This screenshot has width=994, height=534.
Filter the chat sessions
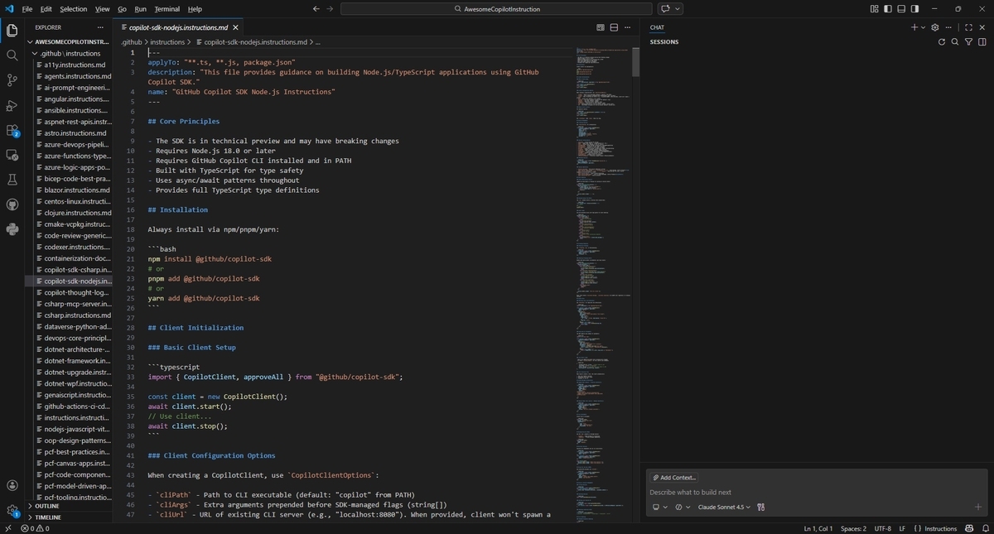tap(968, 41)
